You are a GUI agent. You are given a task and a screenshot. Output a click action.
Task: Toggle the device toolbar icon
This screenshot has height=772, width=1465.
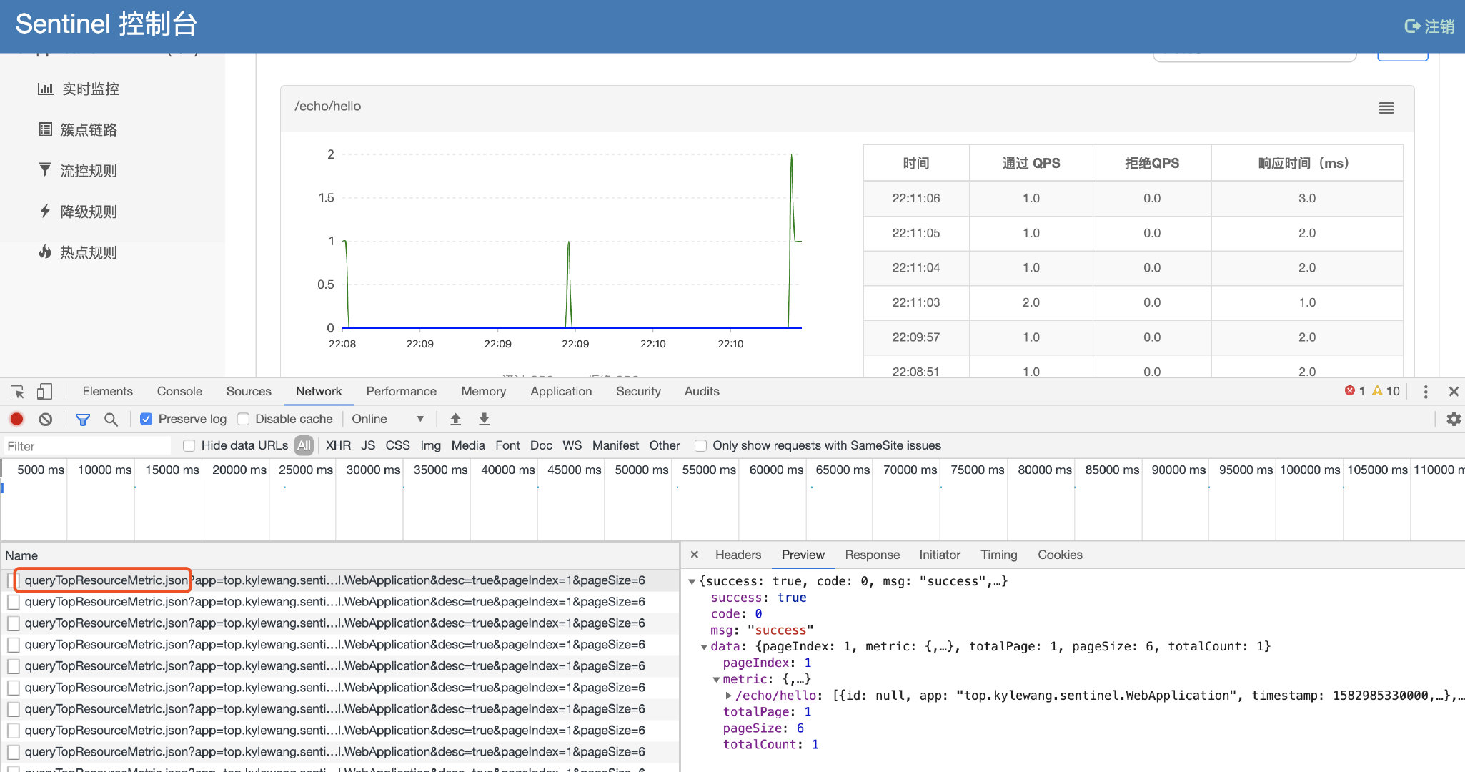[44, 392]
